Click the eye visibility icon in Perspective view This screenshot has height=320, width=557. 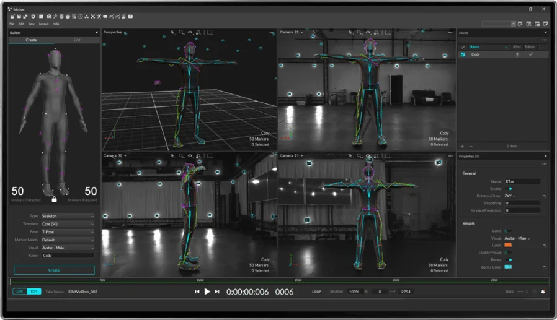click(x=190, y=32)
